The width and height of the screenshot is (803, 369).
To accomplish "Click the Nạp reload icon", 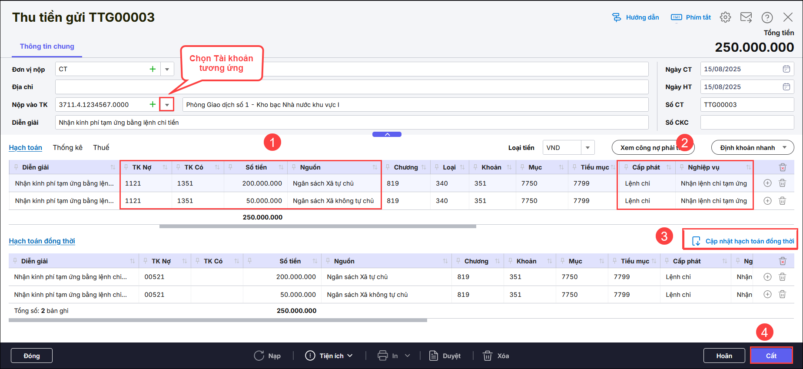I will pos(259,356).
